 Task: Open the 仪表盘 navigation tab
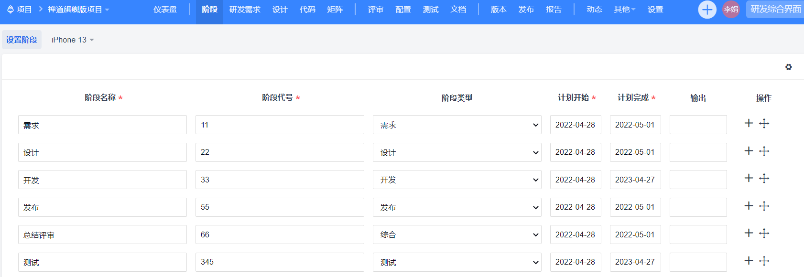(x=165, y=10)
